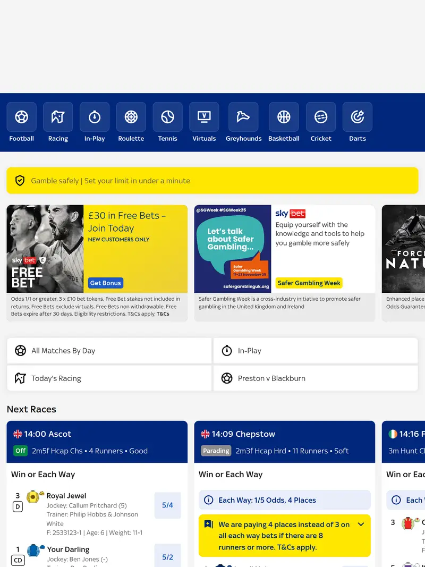Open the T&Cs link in free bets terms
425x567 pixels.
tap(163, 314)
